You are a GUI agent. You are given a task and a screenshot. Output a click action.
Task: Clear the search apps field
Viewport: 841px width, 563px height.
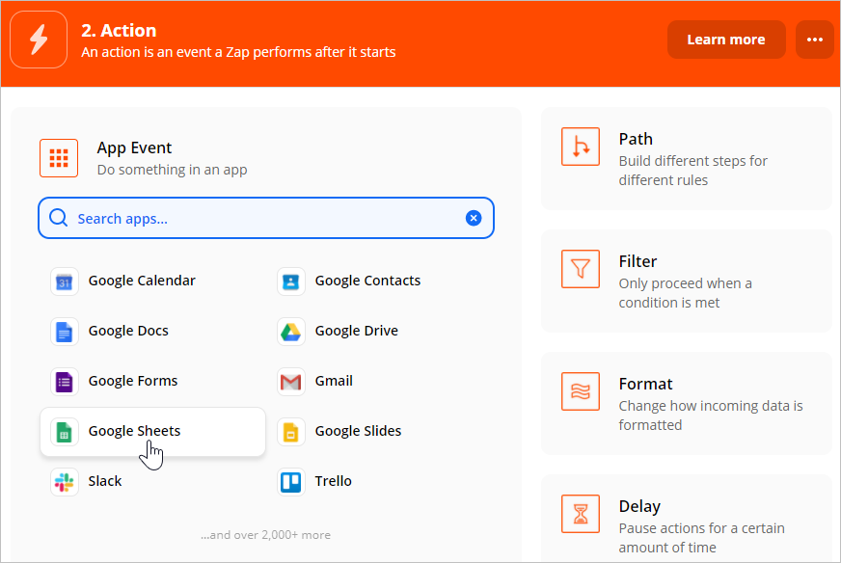point(473,218)
